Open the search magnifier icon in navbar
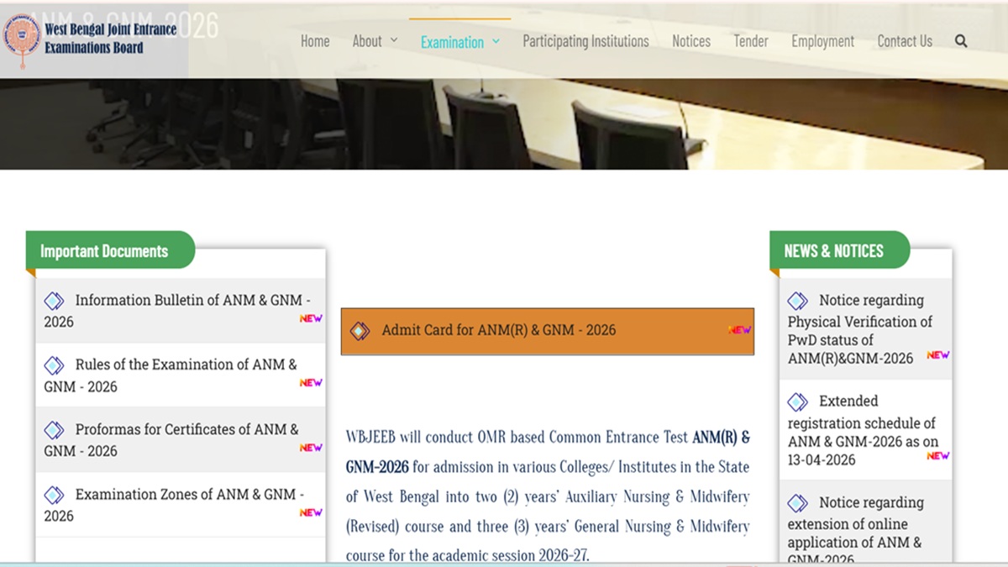Image resolution: width=1008 pixels, height=567 pixels. 961,41
